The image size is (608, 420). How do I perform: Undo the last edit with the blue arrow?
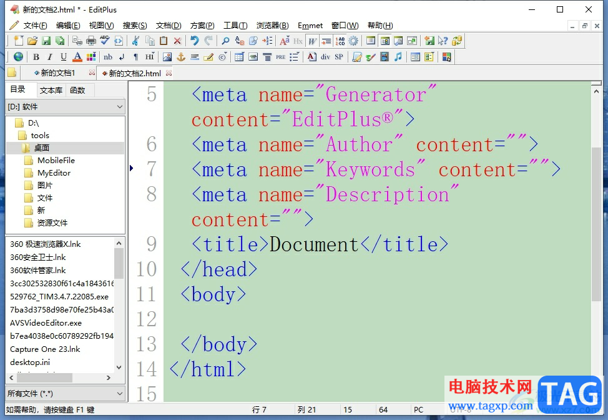[x=194, y=41]
